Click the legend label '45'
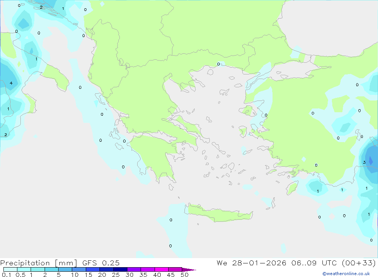This screenshot has height=277, width=378. [x=171, y=275]
